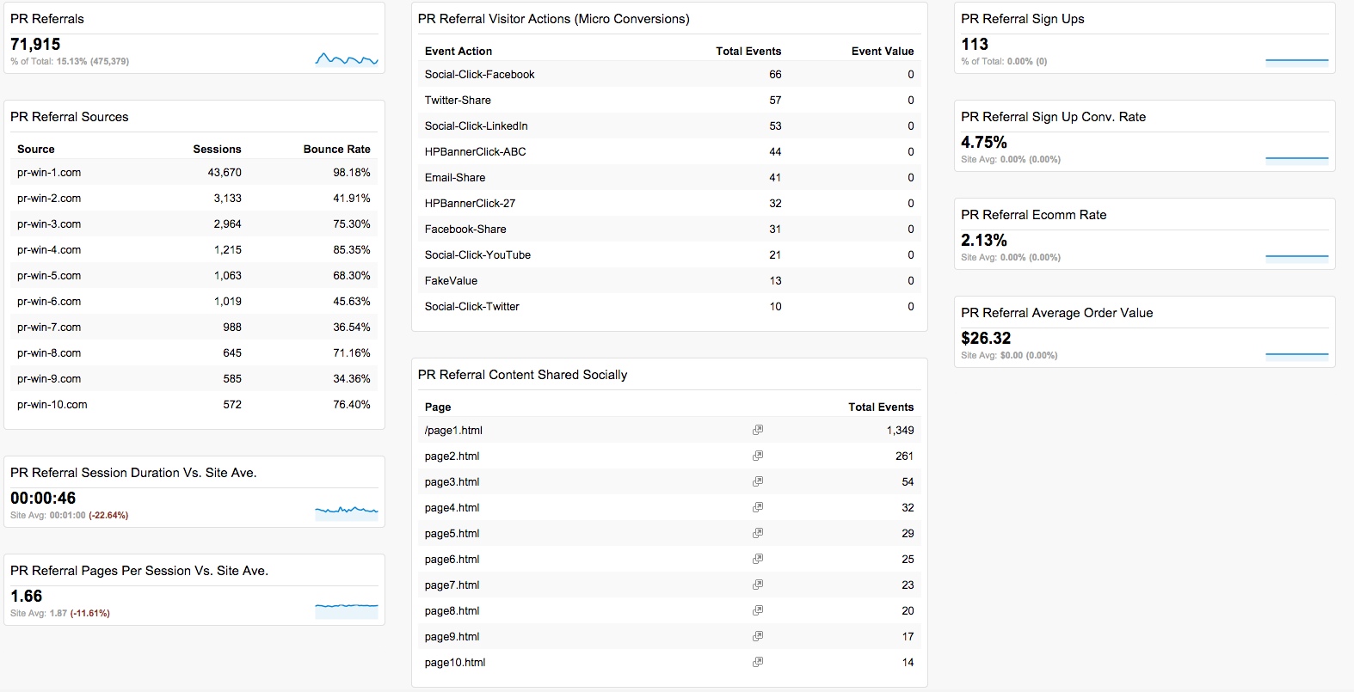Image resolution: width=1354 pixels, height=692 pixels.
Task: Open external link icon for page3.html
Action: click(x=758, y=481)
